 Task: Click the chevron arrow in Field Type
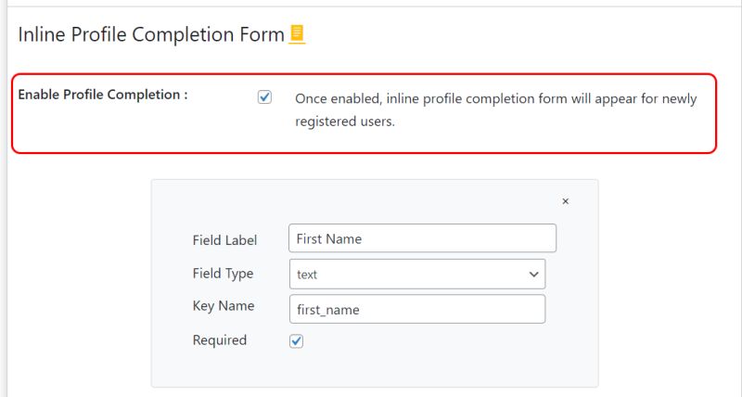(533, 275)
